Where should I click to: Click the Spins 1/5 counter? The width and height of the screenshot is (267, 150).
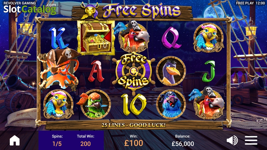[57, 140]
